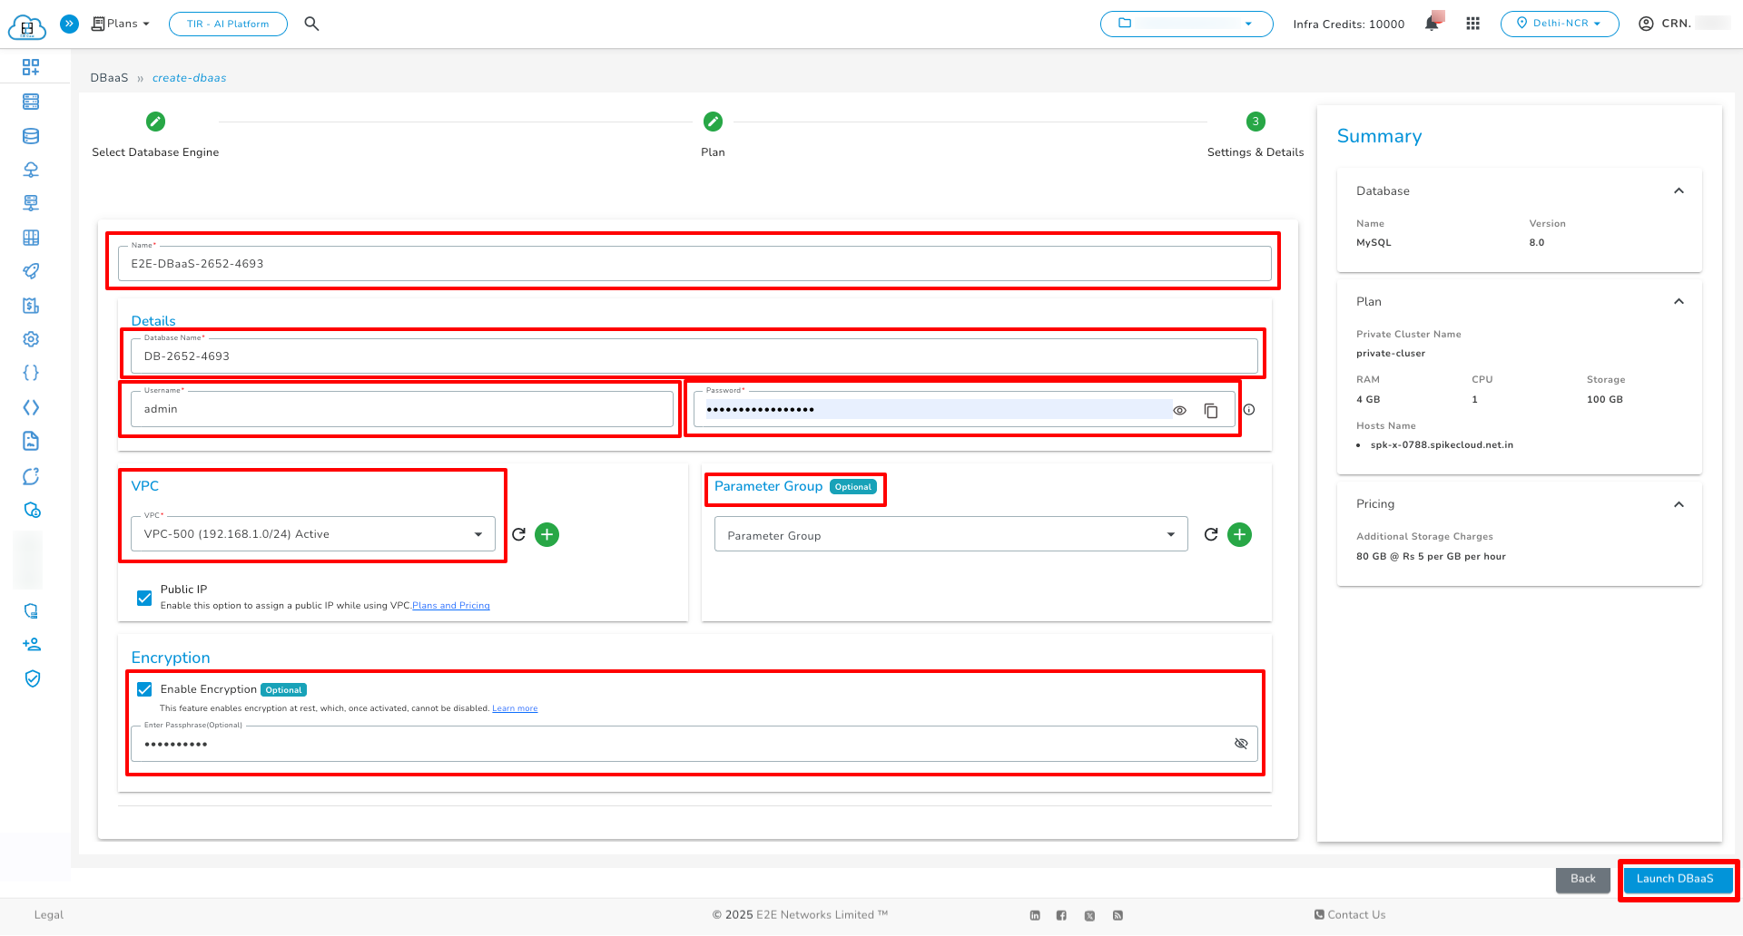Show the entered passphrase with the eye toggle
The height and width of the screenshot is (936, 1743).
pos(1241,743)
